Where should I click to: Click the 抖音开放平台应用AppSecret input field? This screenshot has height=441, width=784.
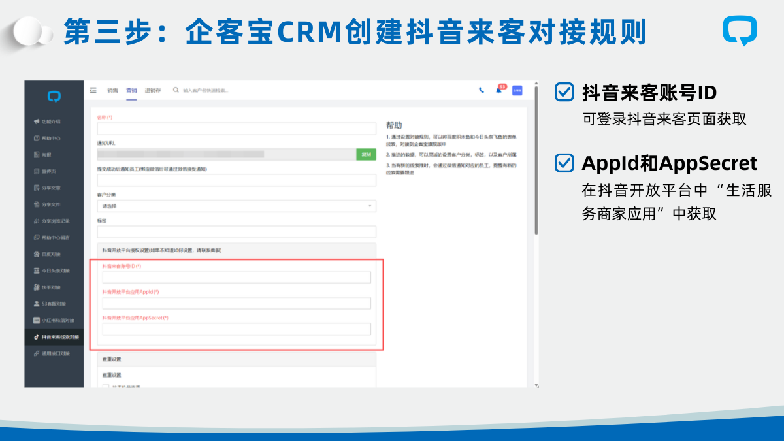tap(237, 329)
